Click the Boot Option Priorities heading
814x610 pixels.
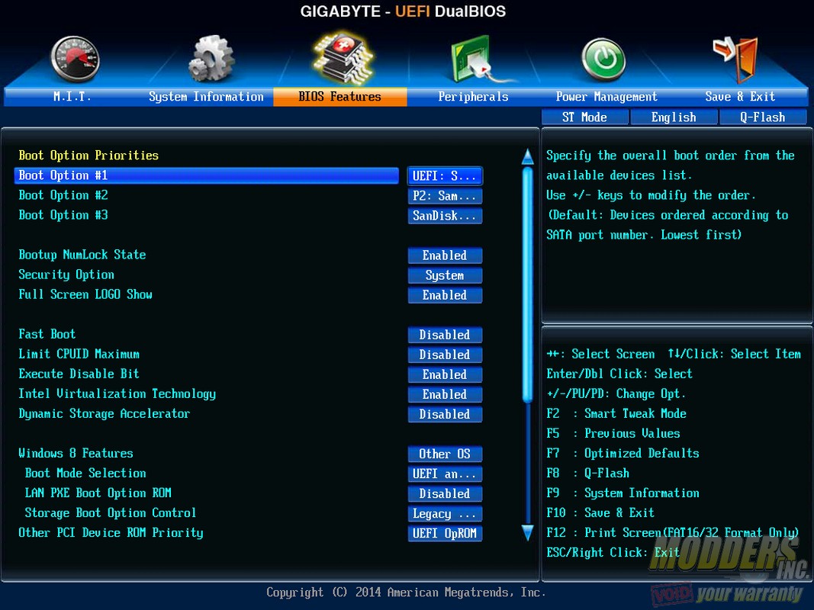(88, 156)
